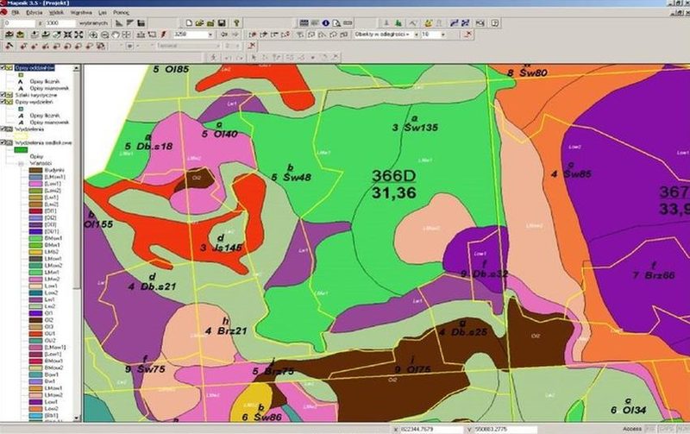Open the Plik menu
Viewport: 690px width, 434px height.
coord(16,13)
